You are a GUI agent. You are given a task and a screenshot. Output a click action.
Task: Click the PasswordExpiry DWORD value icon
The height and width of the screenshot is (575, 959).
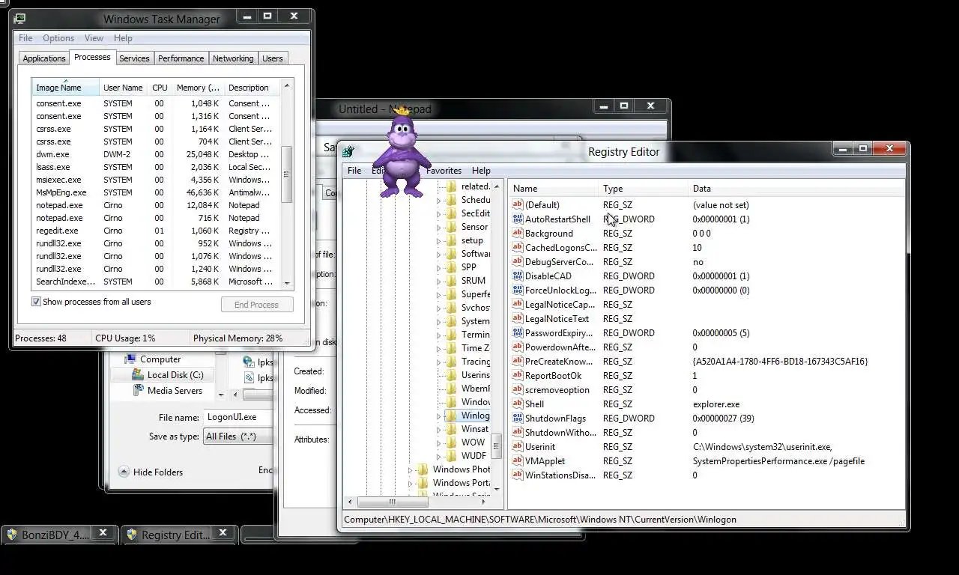tap(517, 333)
